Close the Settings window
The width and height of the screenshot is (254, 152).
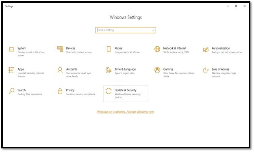tap(244, 6)
